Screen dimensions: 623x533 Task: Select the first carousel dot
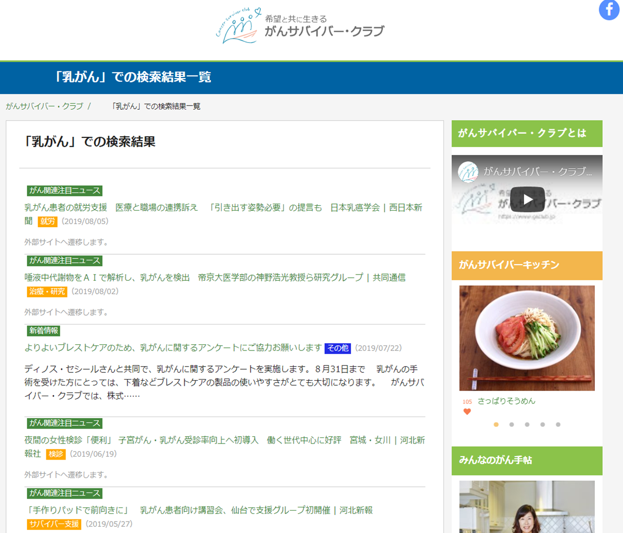point(496,424)
